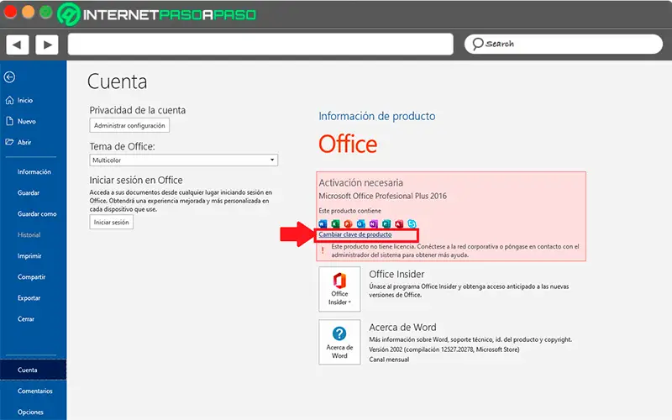Click the Versión 2002 compilation text

coord(444,349)
